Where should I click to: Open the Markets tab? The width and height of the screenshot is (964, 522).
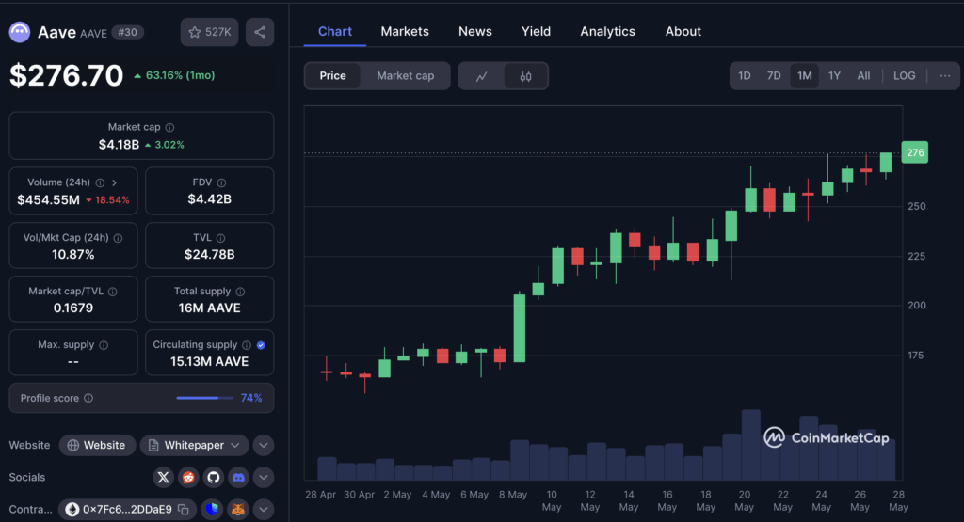pyautogui.click(x=405, y=31)
